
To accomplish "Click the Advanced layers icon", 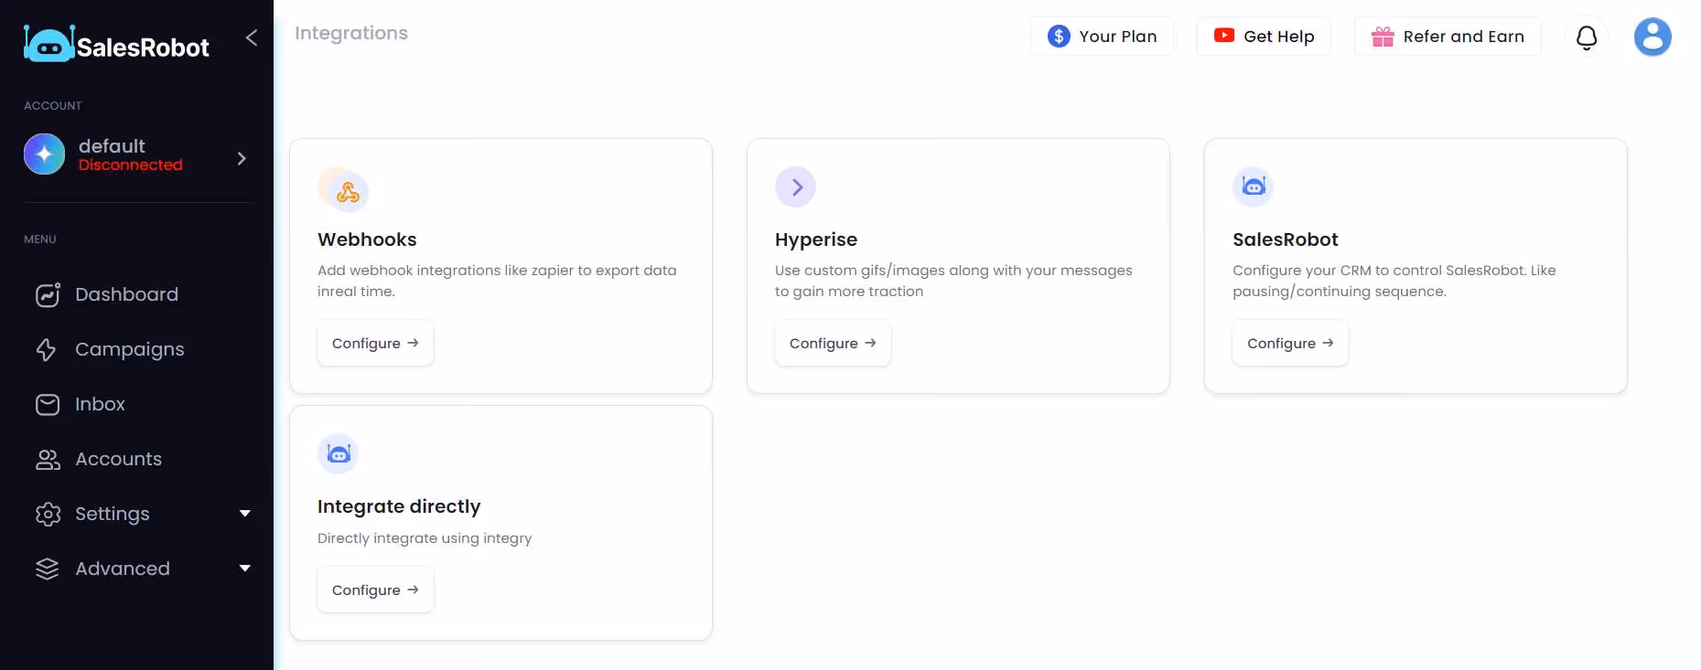I will point(48,569).
